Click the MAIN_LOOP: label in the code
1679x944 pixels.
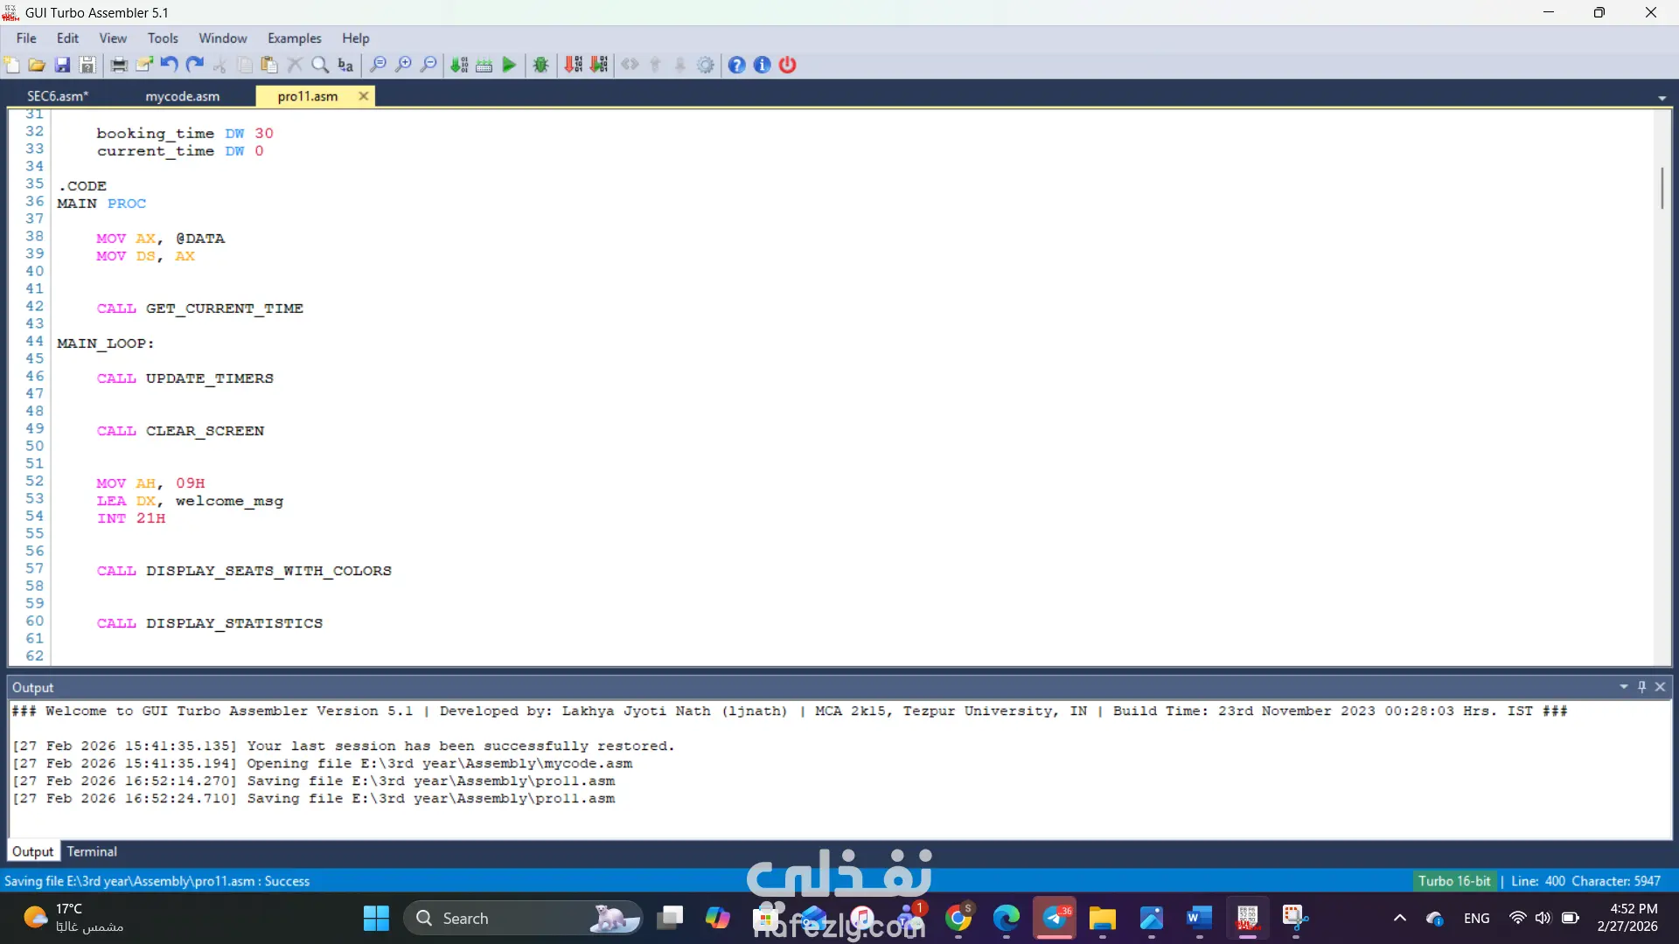pos(106,344)
